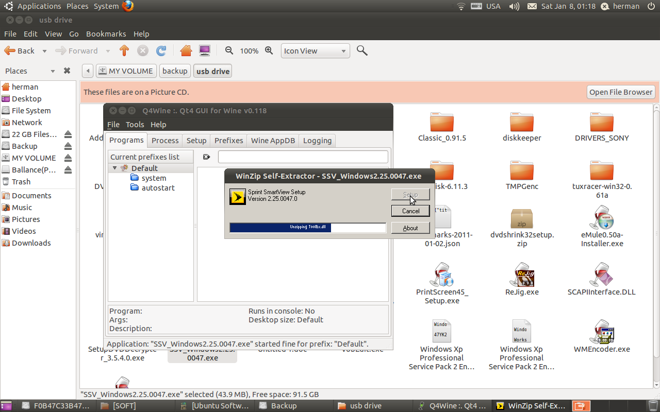The width and height of the screenshot is (660, 412).
Task: Open the Back history dropdown arrow
Action: (x=44, y=50)
